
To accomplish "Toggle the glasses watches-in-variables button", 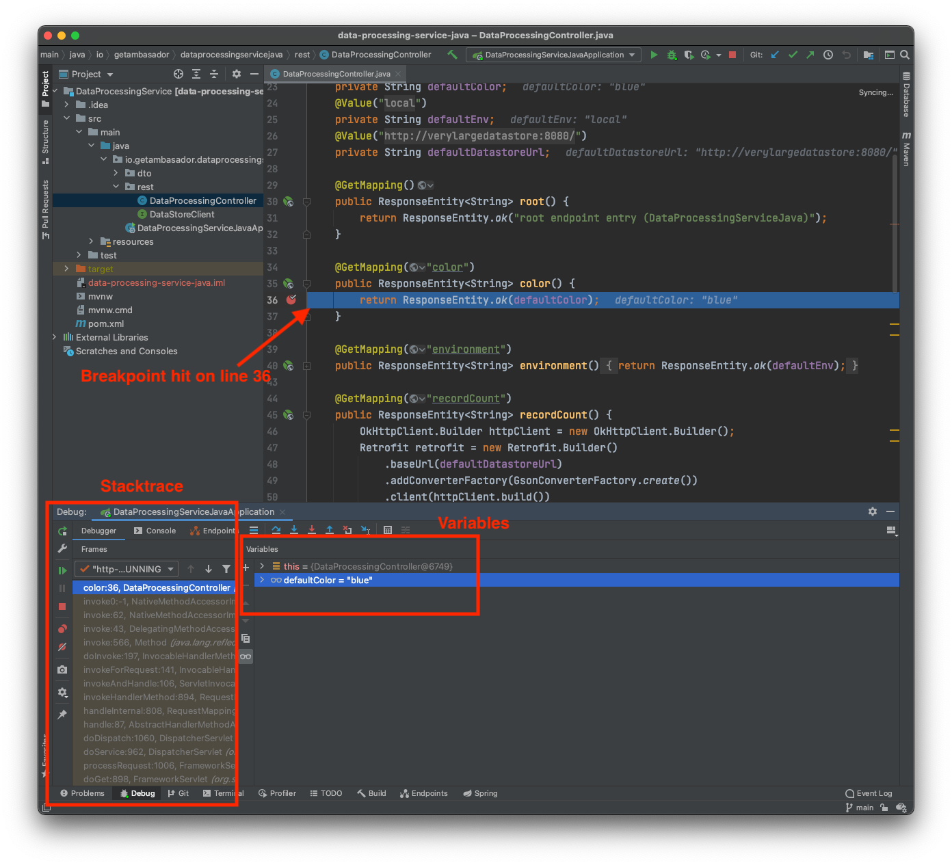I will (246, 656).
